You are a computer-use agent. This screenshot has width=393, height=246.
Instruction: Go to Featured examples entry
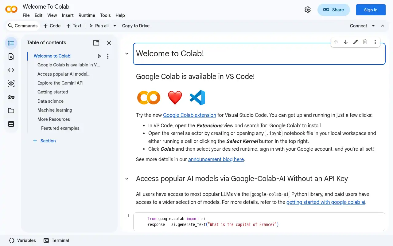click(60, 128)
